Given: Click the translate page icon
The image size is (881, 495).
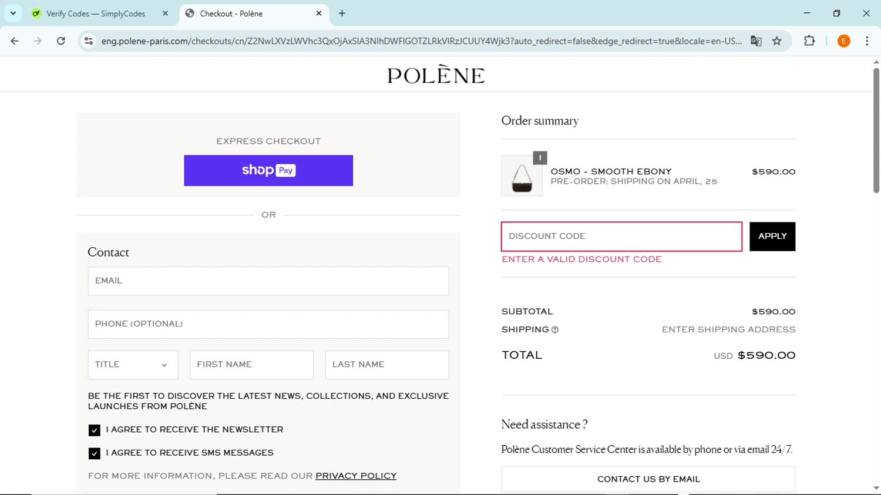Looking at the screenshot, I should (x=756, y=41).
